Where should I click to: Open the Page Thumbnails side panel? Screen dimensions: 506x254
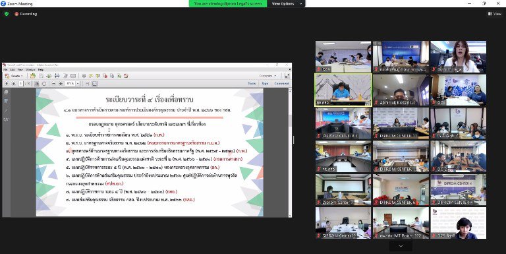[6, 92]
